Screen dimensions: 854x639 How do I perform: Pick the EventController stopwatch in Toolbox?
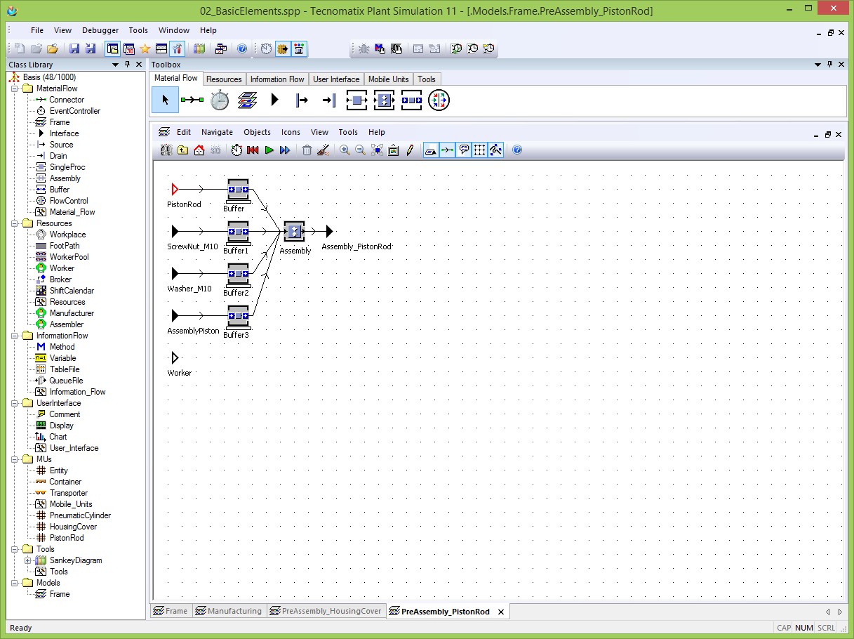tap(220, 100)
